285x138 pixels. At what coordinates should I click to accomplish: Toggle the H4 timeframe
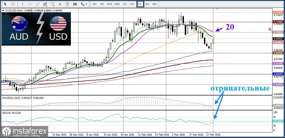[x=132, y=4]
